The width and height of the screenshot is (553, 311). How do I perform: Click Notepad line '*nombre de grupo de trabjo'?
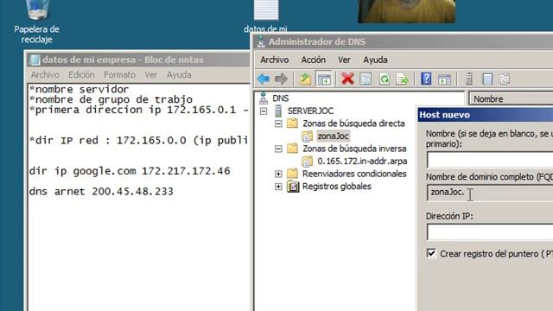[x=111, y=99]
